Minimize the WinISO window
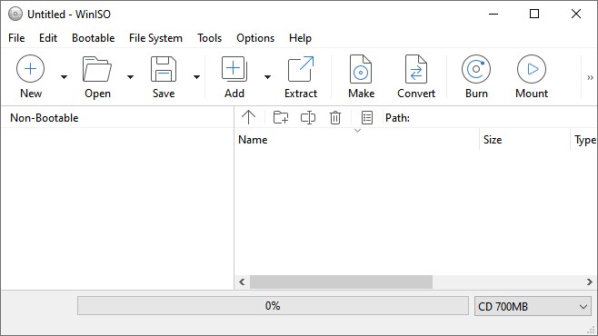 point(493,15)
